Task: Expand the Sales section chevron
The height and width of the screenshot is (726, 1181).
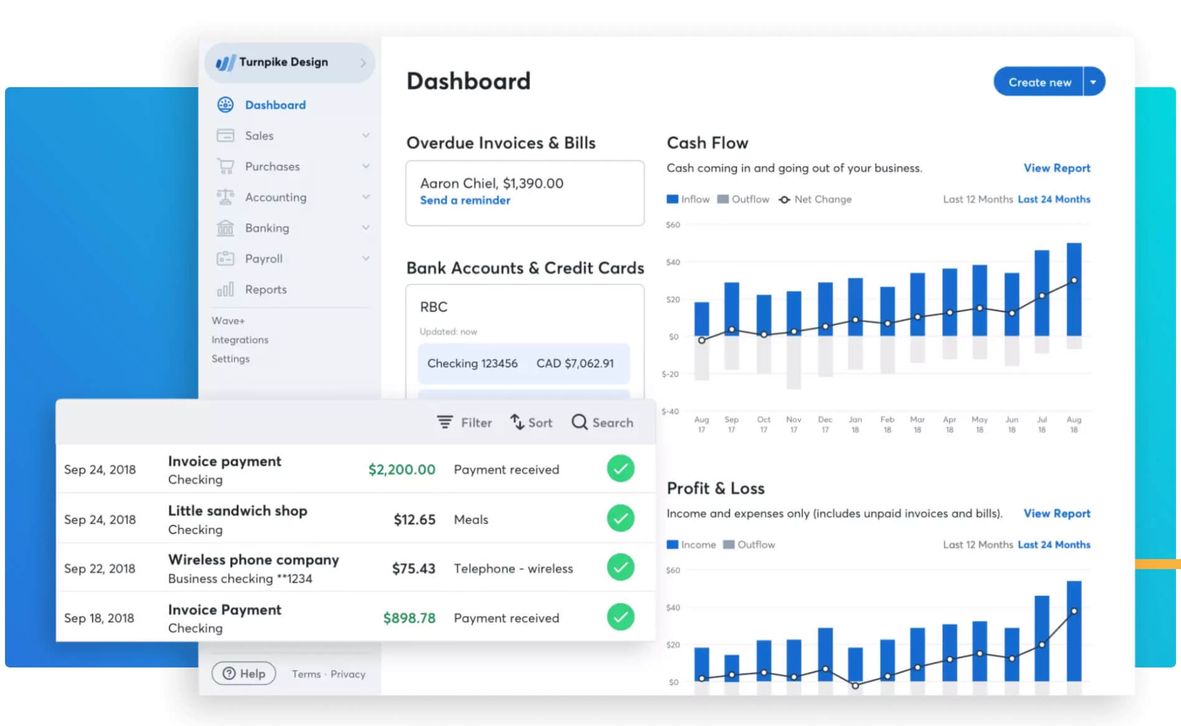Action: pyautogui.click(x=366, y=135)
